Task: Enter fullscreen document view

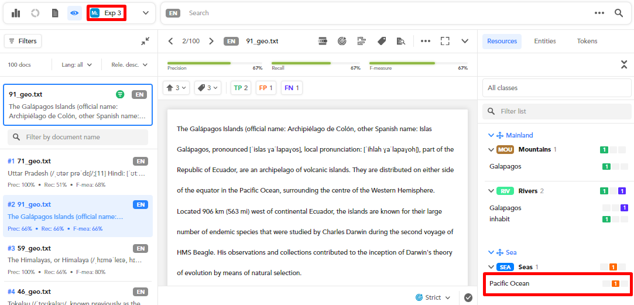Action: [x=445, y=41]
